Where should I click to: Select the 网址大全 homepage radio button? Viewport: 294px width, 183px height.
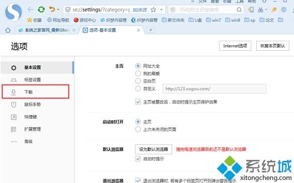point(138,66)
